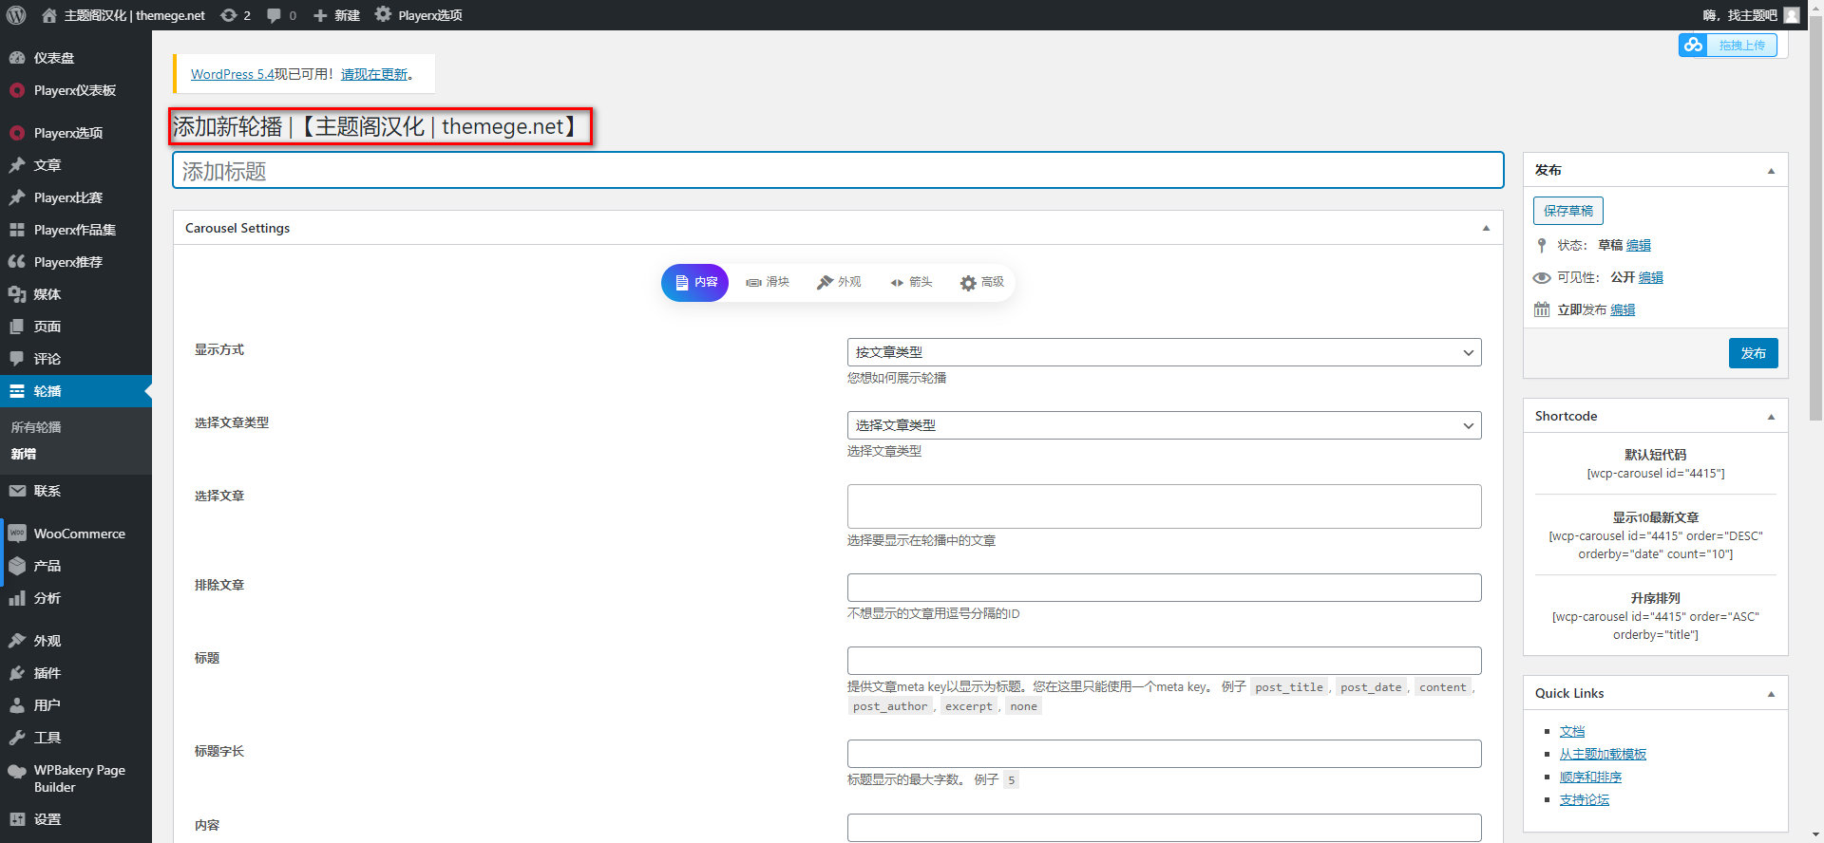Click 请现在更新 update link
This screenshot has width=1824, height=843.
pyautogui.click(x=374, y=74)
